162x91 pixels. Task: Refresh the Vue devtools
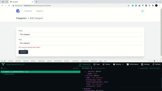point(156,64)
